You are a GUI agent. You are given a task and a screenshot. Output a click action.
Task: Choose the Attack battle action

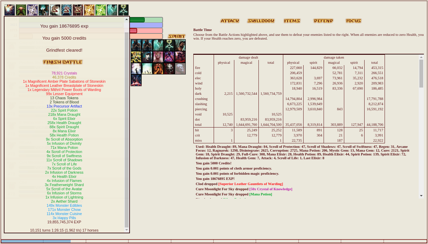pos(230,21)
